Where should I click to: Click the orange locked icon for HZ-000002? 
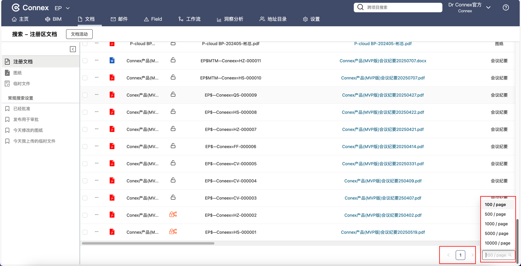[173, 214]
